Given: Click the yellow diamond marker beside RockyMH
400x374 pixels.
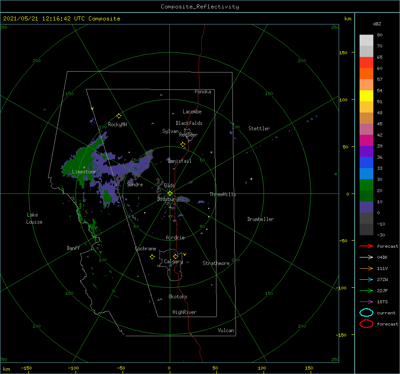Looking at the screenshot, I should pyautogui.click(x=119, y=116).
